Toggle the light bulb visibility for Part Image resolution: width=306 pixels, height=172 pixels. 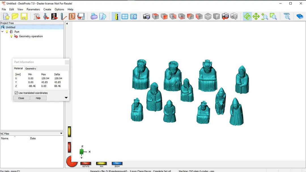[7, 32]
